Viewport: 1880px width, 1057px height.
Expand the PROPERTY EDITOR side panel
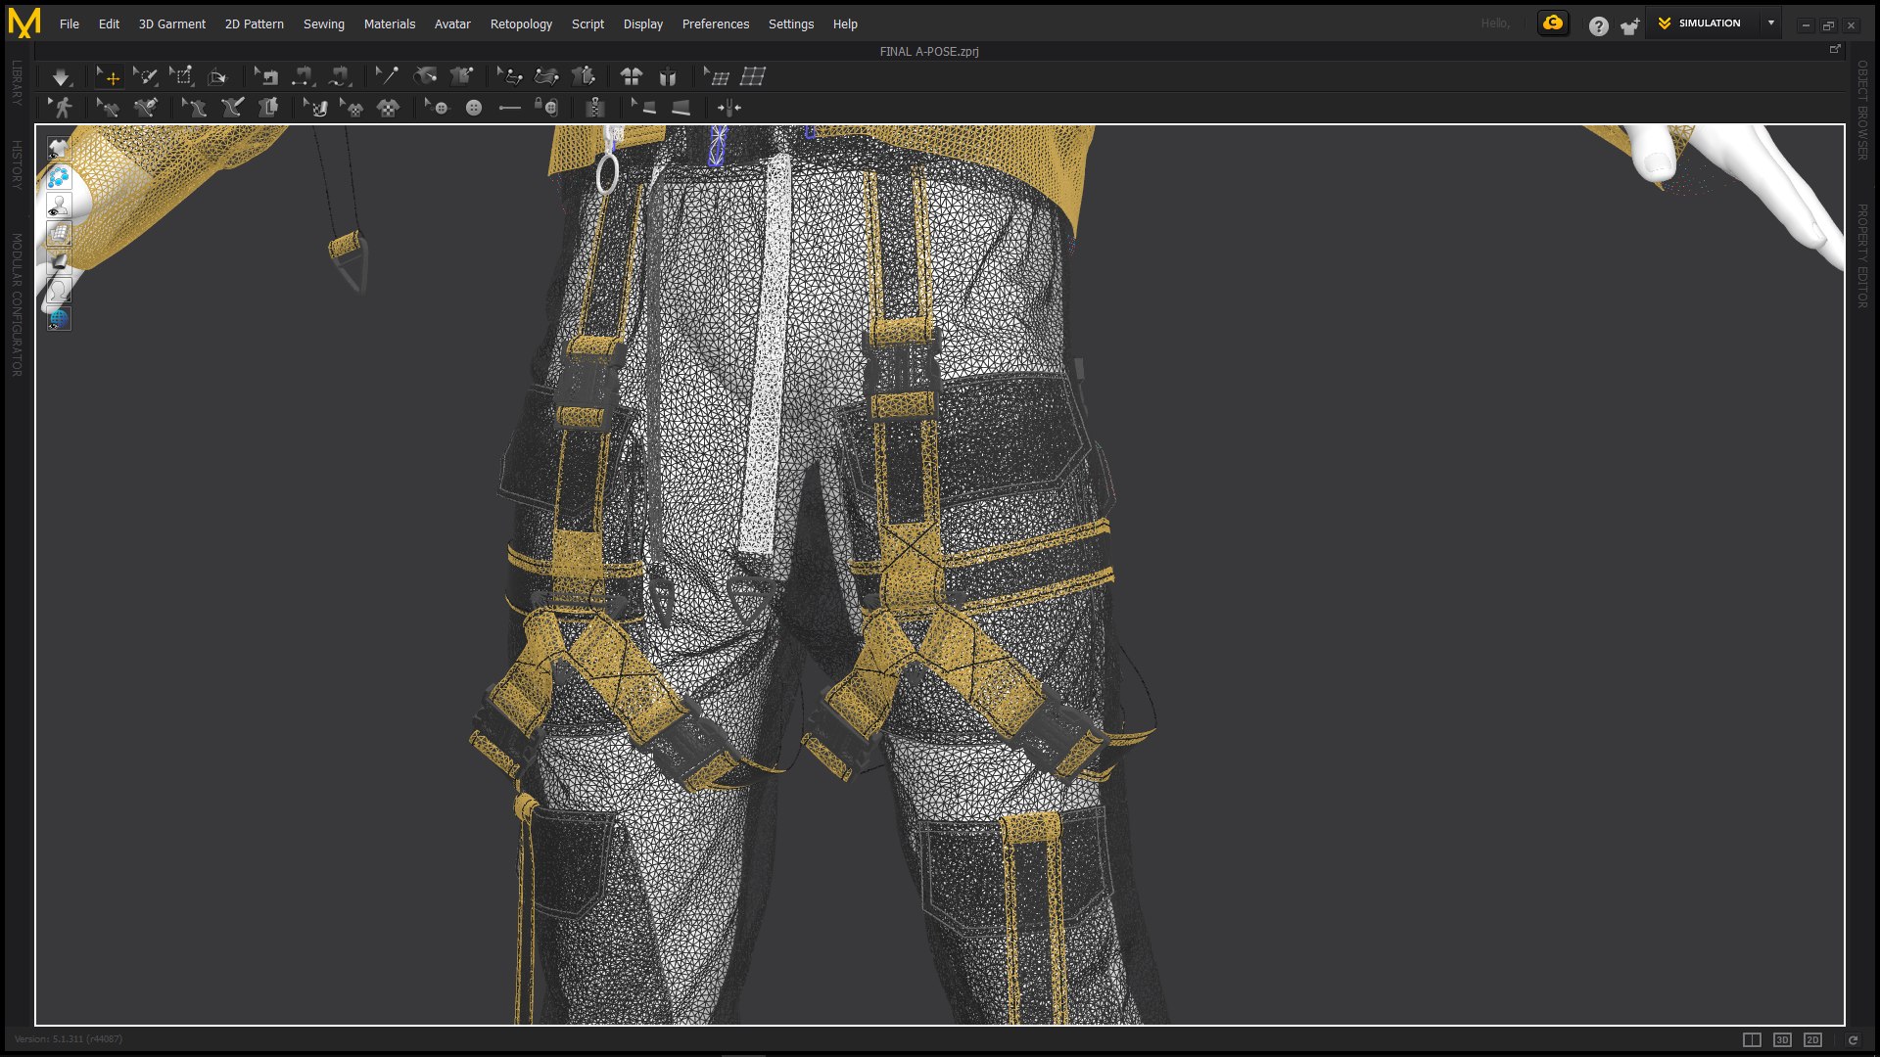pyautogui.click(x=1862, y=256)
